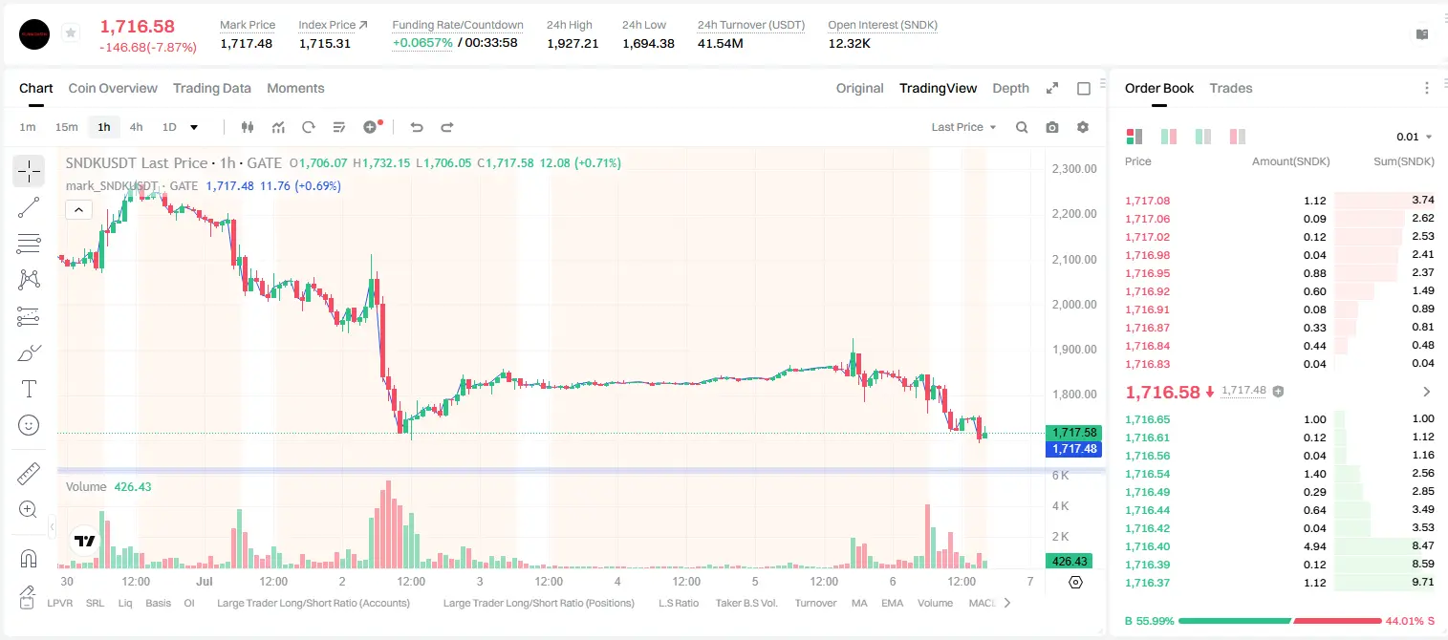Click the undo arrow in chart toolbar
Viewport: 1448px width, 640px height.
click(417, 127)
